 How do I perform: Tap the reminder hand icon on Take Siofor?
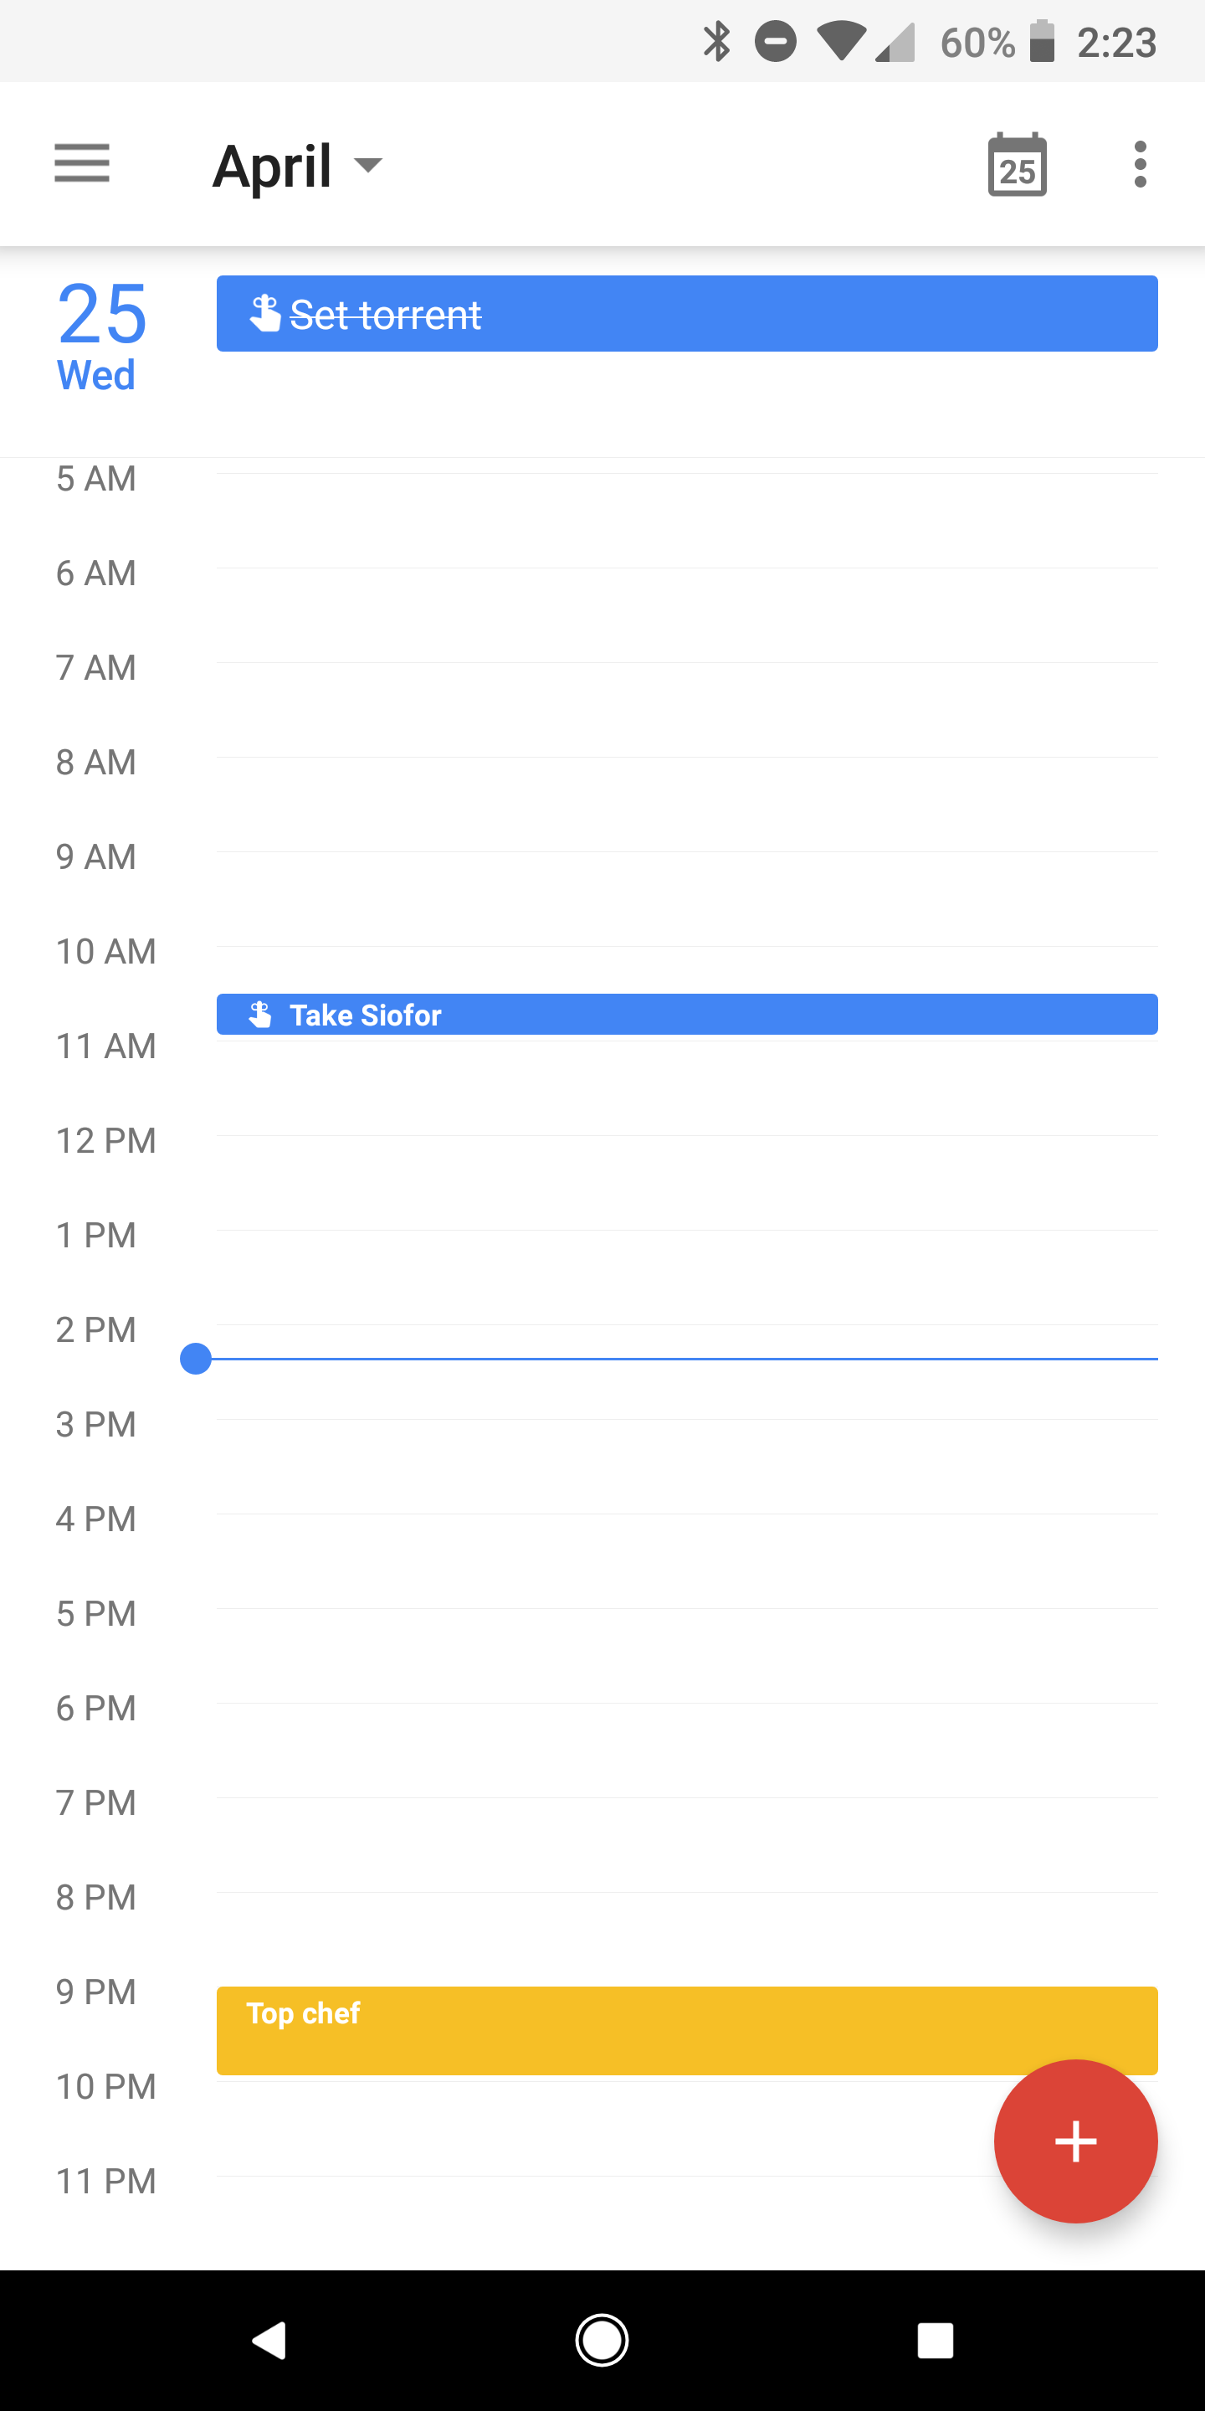pos(260,1013)
